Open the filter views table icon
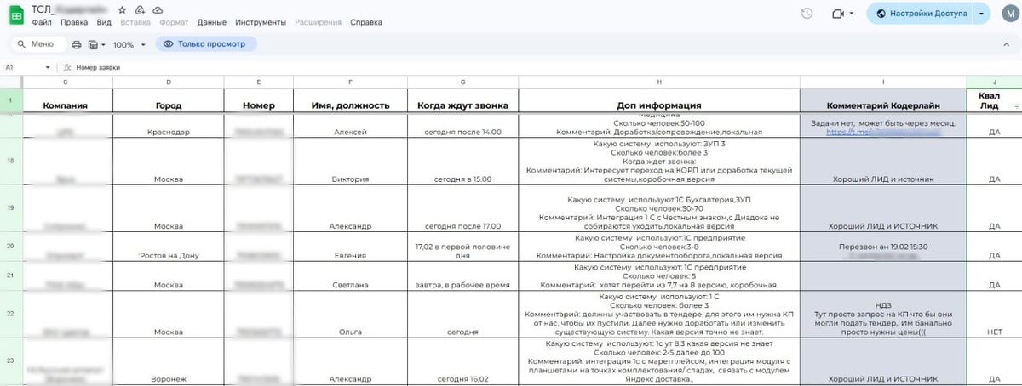The width and height of the screenshot is (1022, 386). coord(93,44)
